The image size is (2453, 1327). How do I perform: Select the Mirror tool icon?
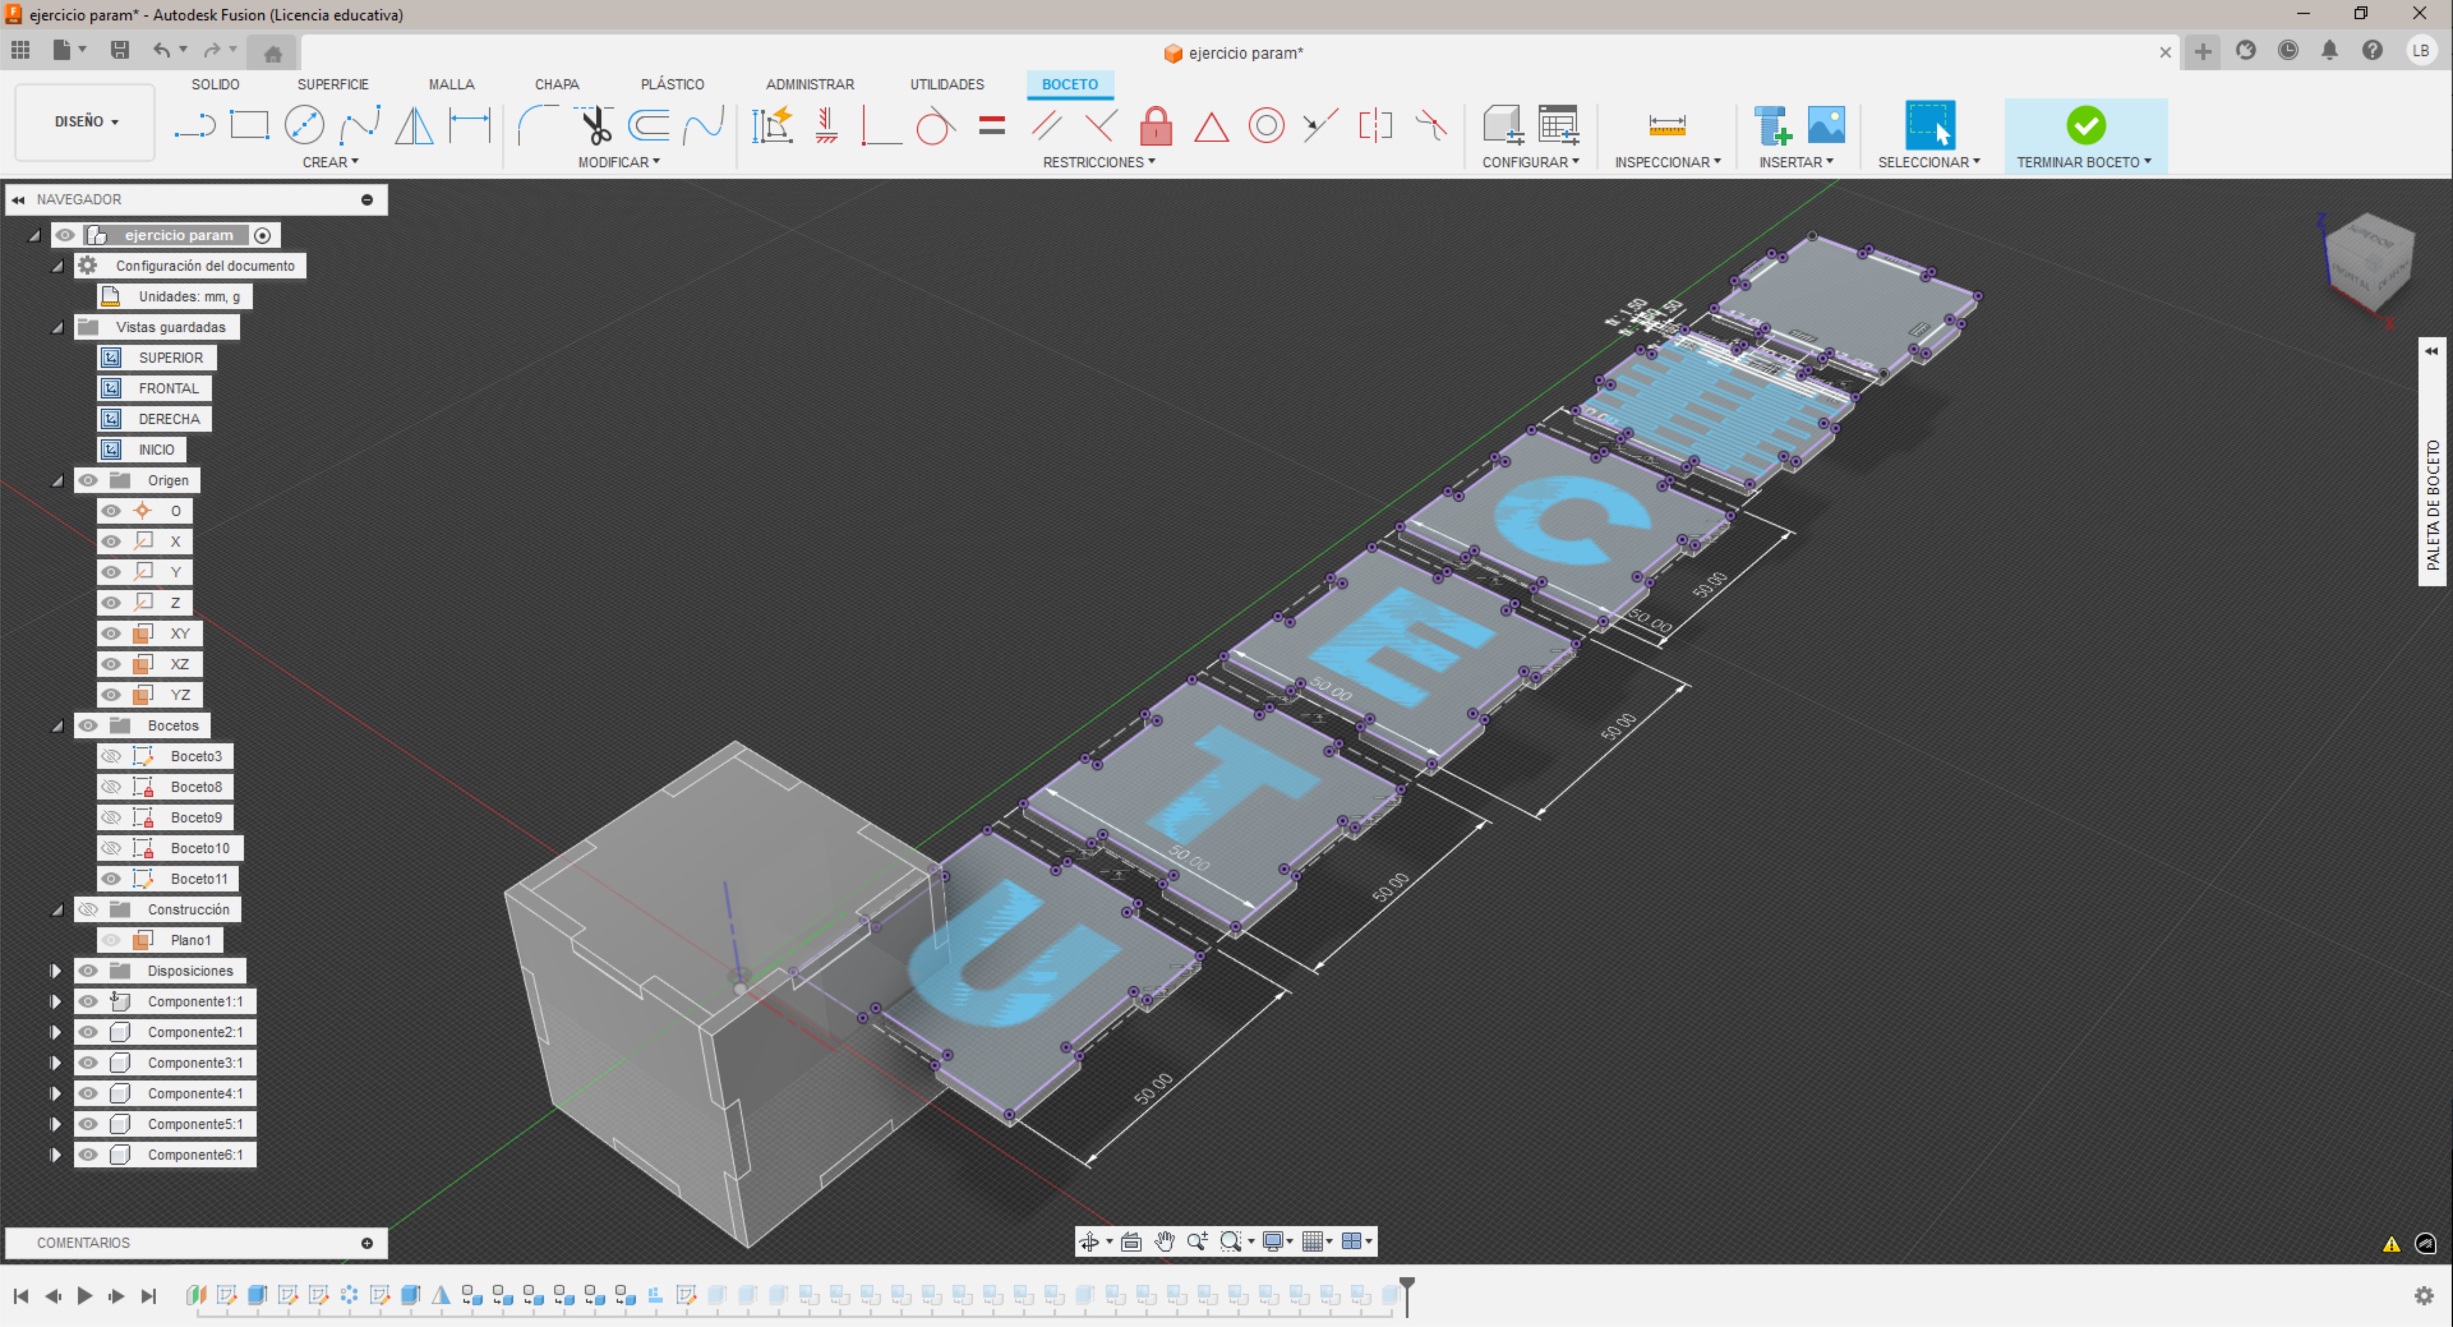pyautogui.click(x=414, y=125)
